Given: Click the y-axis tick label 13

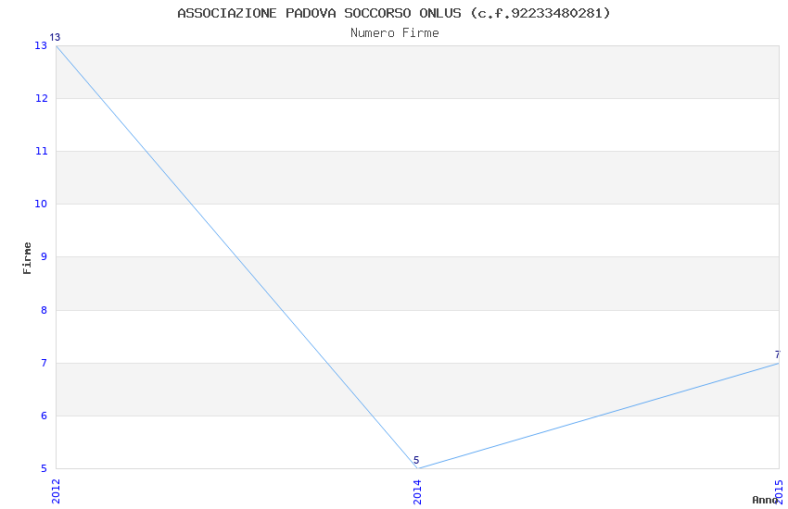Looking at the screenshot, I should [41, 45].
